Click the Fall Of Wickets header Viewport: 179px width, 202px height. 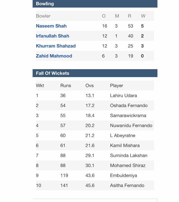(x=95, y=73)
